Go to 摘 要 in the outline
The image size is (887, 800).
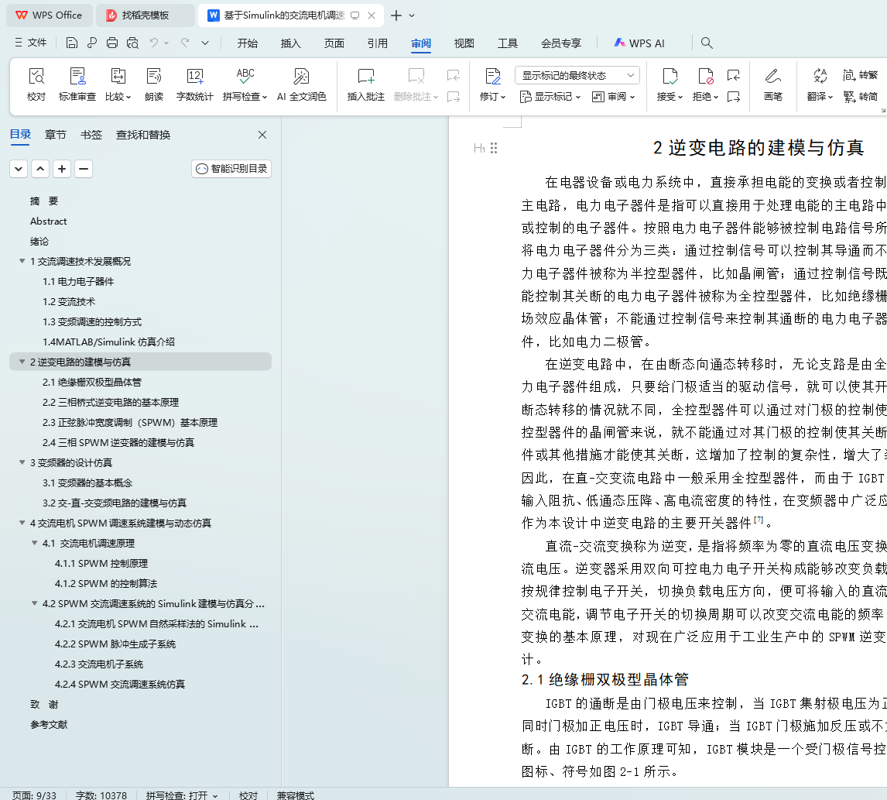(44, 201)
